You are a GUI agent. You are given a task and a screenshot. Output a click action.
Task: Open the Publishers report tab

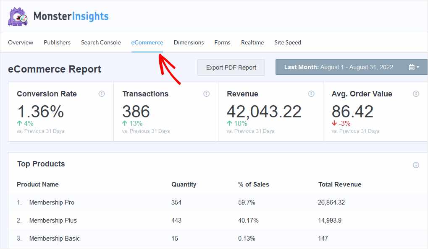57,42
